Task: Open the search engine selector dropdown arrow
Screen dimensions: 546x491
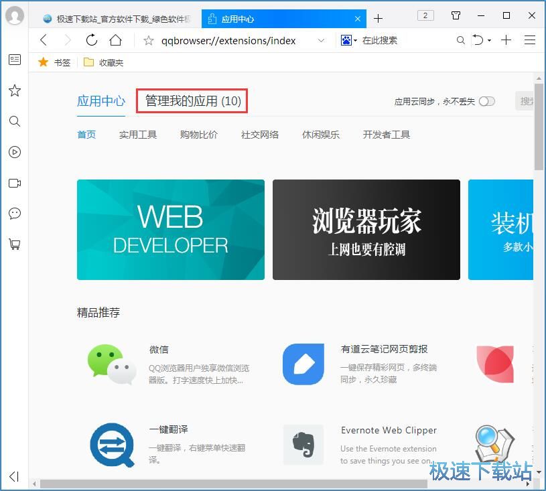Action: (x=355, y=41)
